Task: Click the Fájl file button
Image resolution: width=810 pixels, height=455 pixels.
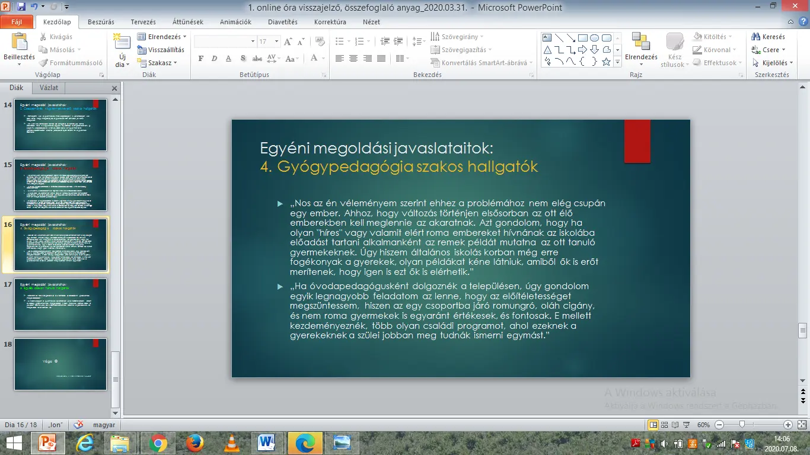Action: [x=17, y=22]
